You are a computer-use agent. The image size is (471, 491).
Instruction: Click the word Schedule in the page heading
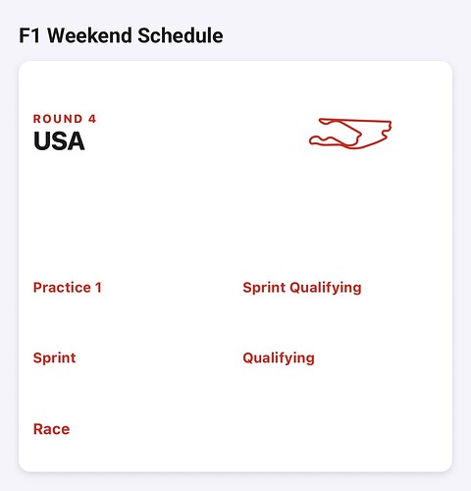click(181, 35)
